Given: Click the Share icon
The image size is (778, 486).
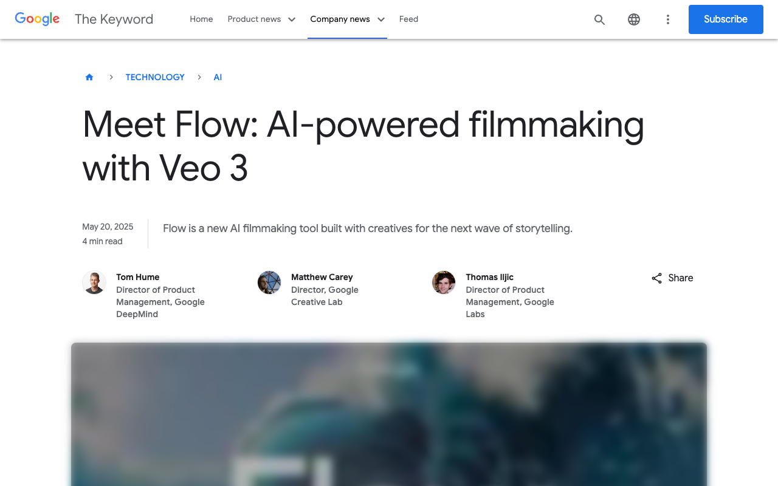Looking at the screenshot, I should tap(657, 278).
